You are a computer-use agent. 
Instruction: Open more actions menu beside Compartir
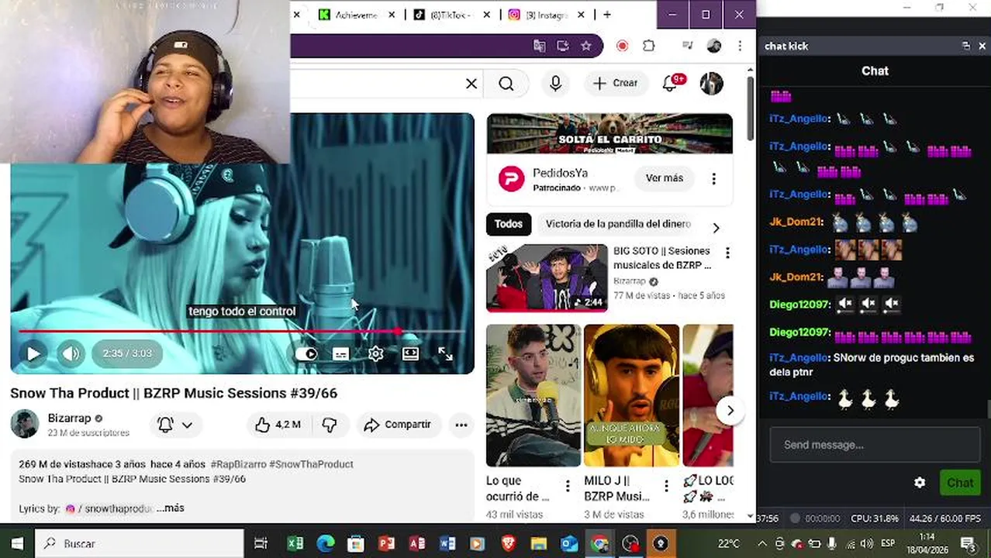(461, 425)
